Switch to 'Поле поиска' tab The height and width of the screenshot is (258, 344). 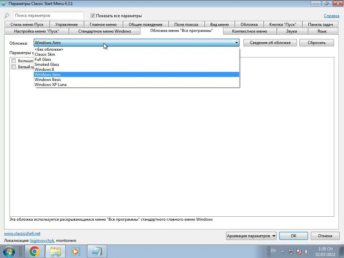coord(186,24)
